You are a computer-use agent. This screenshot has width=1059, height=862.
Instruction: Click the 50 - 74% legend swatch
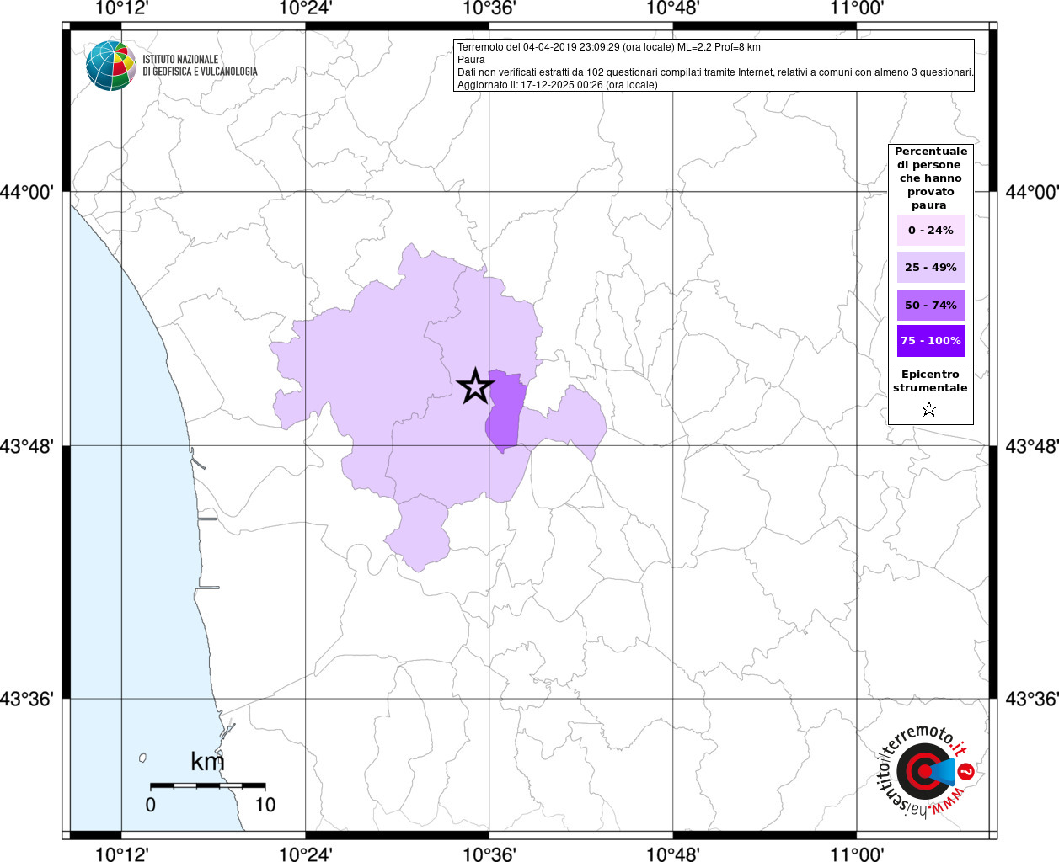(x=930, y=305)
